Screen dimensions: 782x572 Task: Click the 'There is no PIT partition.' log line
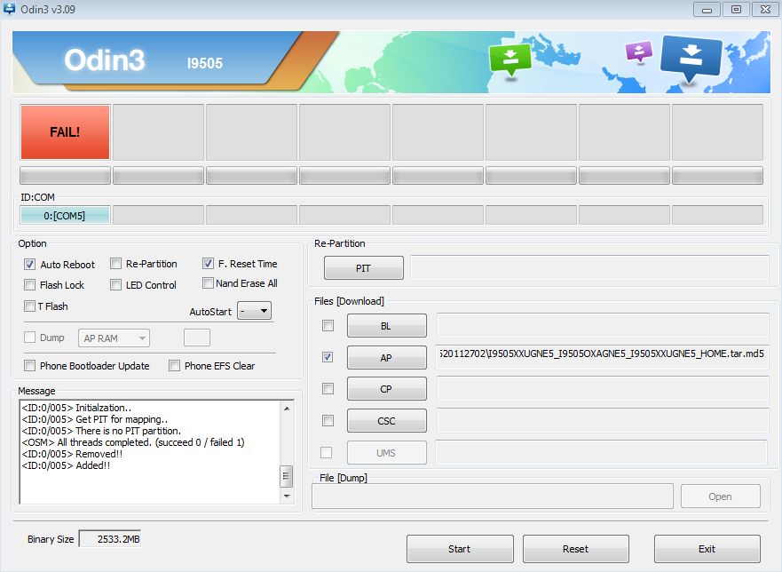(x=102, y=431)
